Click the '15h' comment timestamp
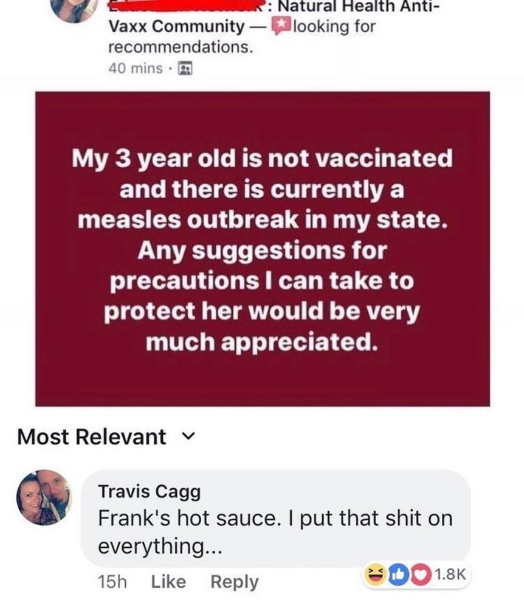 112,582
